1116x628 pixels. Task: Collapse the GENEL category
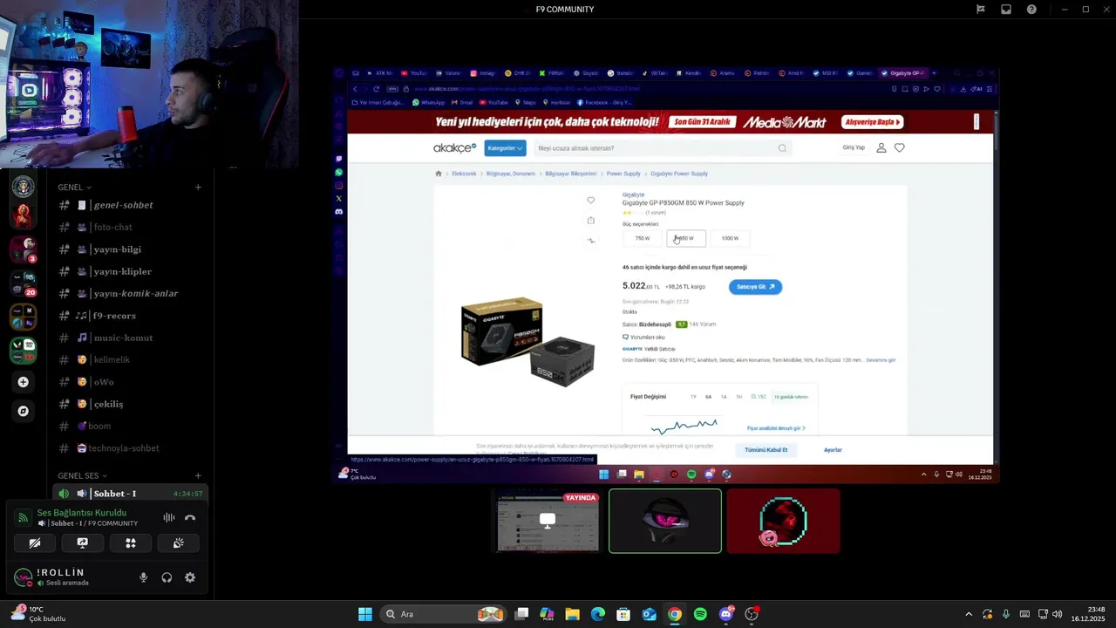(x=75, y=187)
